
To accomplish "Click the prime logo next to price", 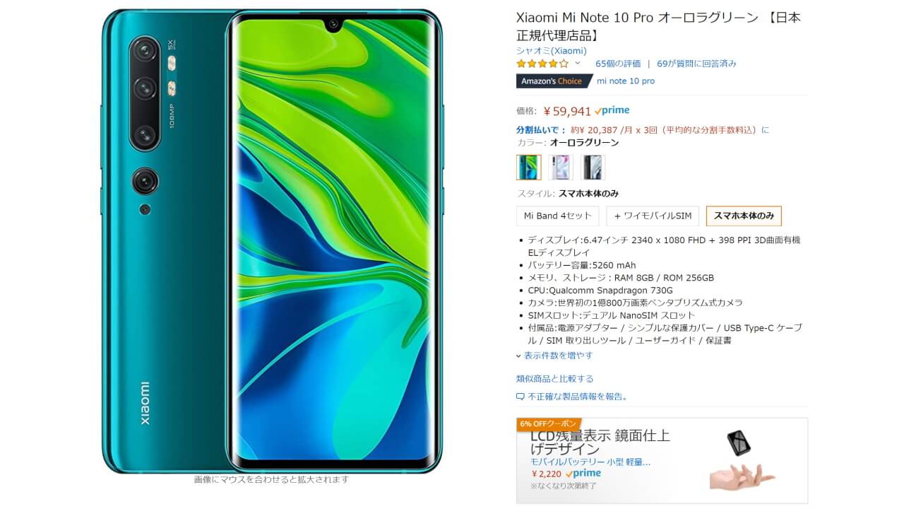I will (612, 111).
